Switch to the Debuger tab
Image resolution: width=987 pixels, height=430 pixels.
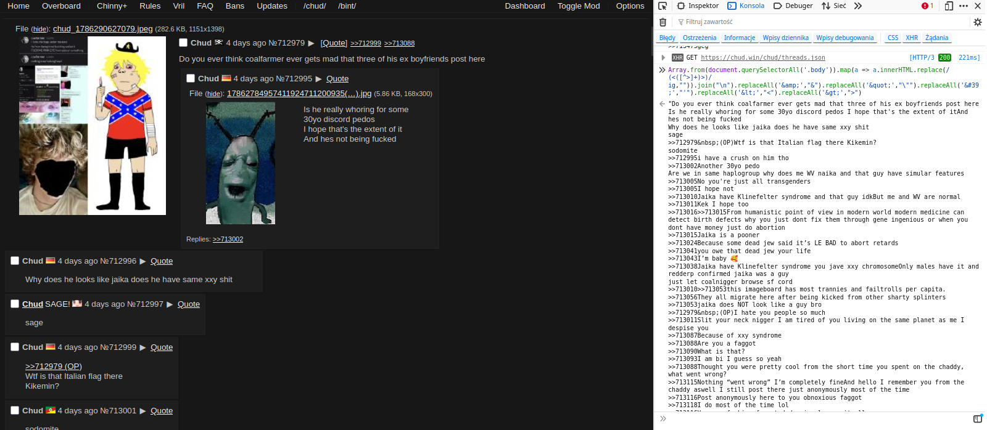(x=793, y=6)
